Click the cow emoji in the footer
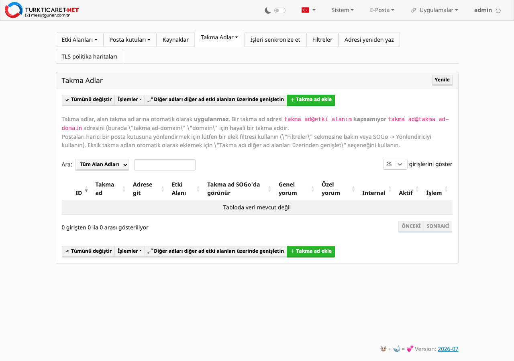The height and width of the screenshot is (361, 514). (383, 349)
